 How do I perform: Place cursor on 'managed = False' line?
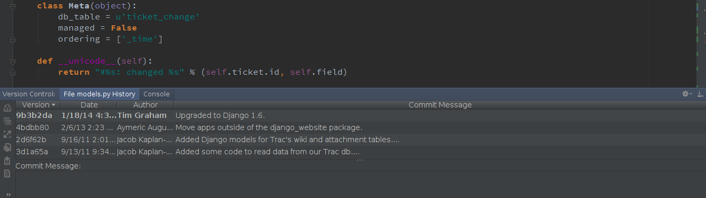click(97, 28)
